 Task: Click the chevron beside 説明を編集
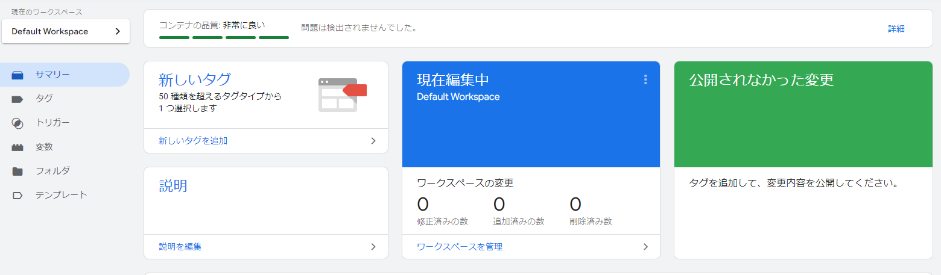tap(373, 247)
